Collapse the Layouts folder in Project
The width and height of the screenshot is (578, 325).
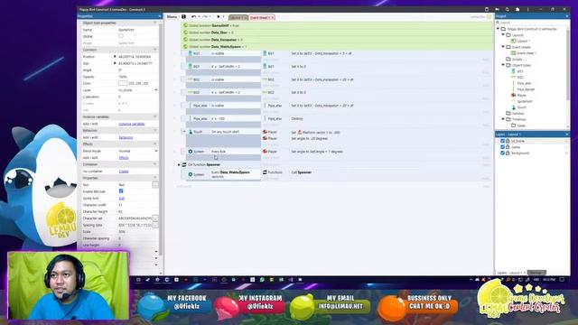pos(503,35)
